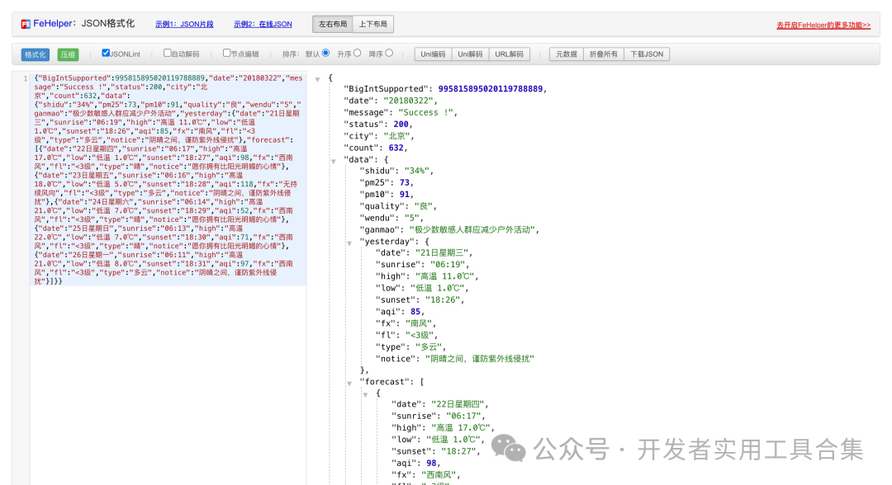This screenshot has width=892, height=485.
Task: Click the 压缩 compress button
Action: coord(66,54)
